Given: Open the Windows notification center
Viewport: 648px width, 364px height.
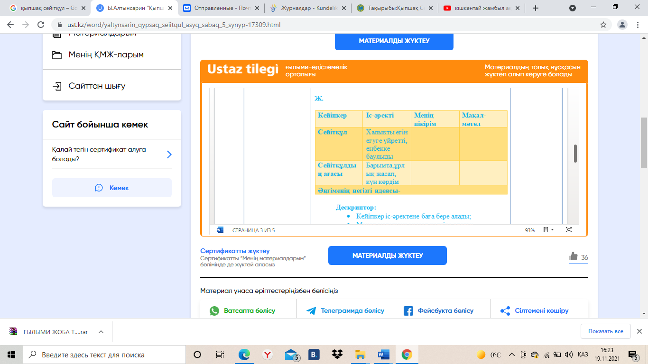Looking at the screenshot, I should coord(632,355).
